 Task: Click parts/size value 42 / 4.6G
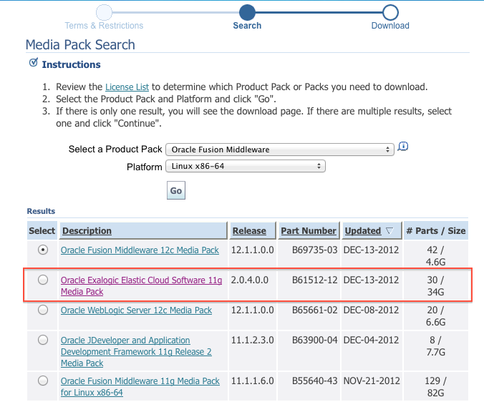[x=435, y=256]
